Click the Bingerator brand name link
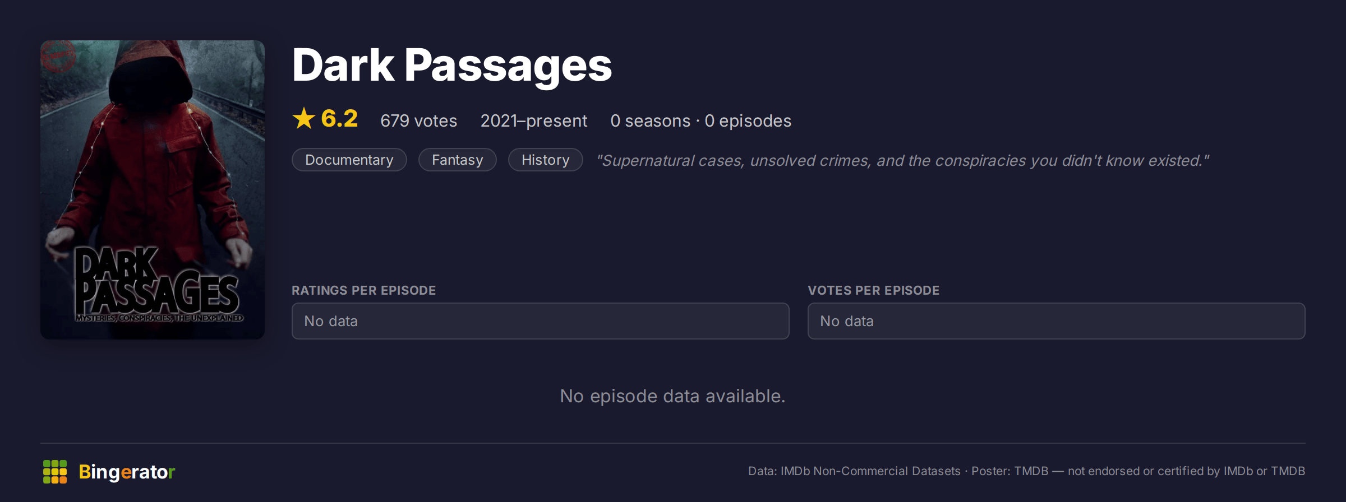1346x502 pixels. pos(127,472)
